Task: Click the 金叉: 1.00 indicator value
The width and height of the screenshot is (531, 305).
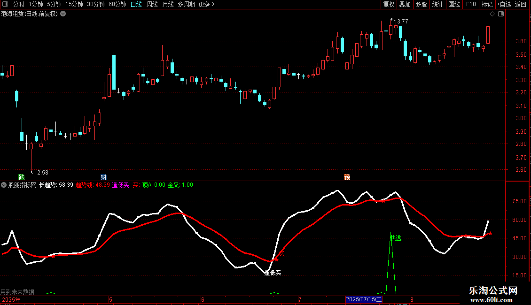Action: point(180,185)
